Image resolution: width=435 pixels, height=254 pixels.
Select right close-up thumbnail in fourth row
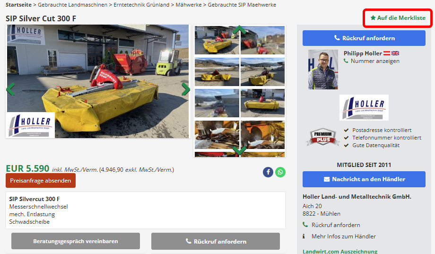click(263, 135)
